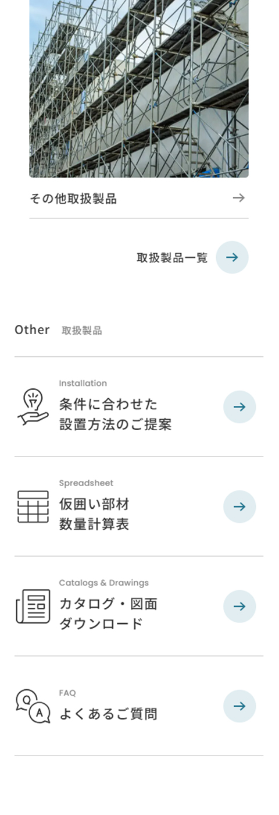Click the Catalogs & Drawings document icon
The width and height of the screenshot is (279, 815).
(x=33, y=606)
